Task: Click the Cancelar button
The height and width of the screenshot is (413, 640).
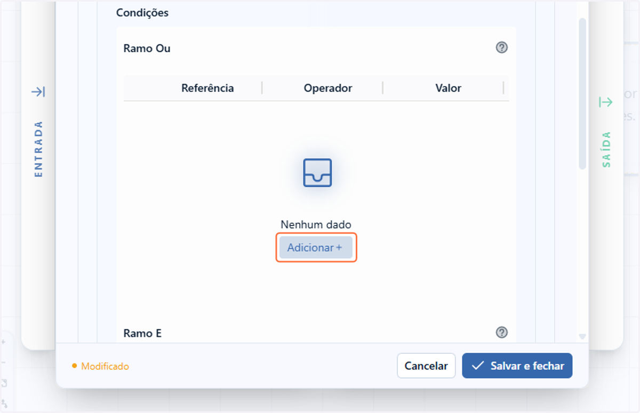Action: pyautogui.click(x=426, y=366)
